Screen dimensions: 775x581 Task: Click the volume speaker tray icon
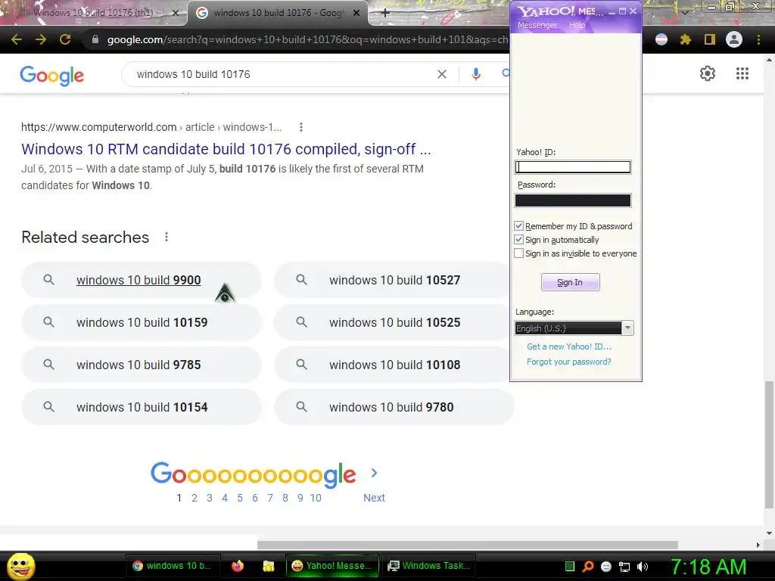pos(643,567)
